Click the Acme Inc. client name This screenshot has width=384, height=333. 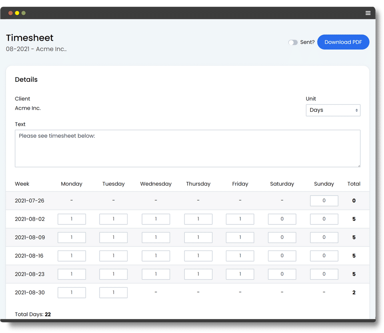[28, 108]
